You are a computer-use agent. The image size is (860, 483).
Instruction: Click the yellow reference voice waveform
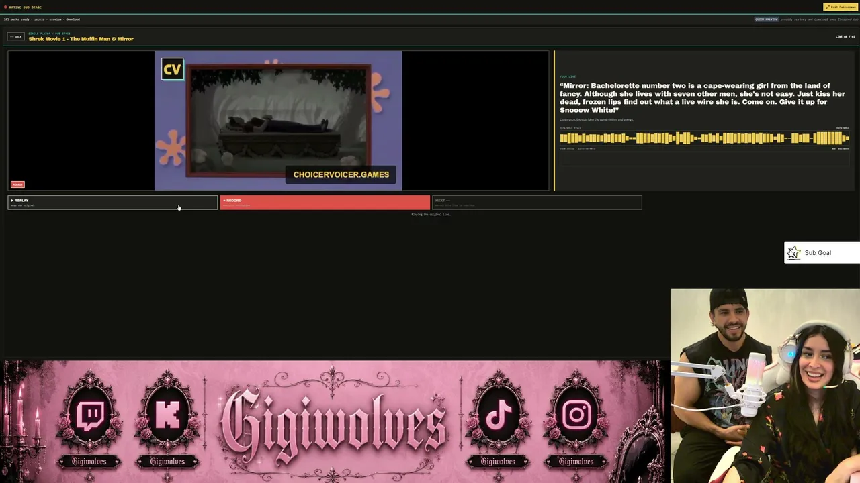pyautogui.click(x=704, y=138)
